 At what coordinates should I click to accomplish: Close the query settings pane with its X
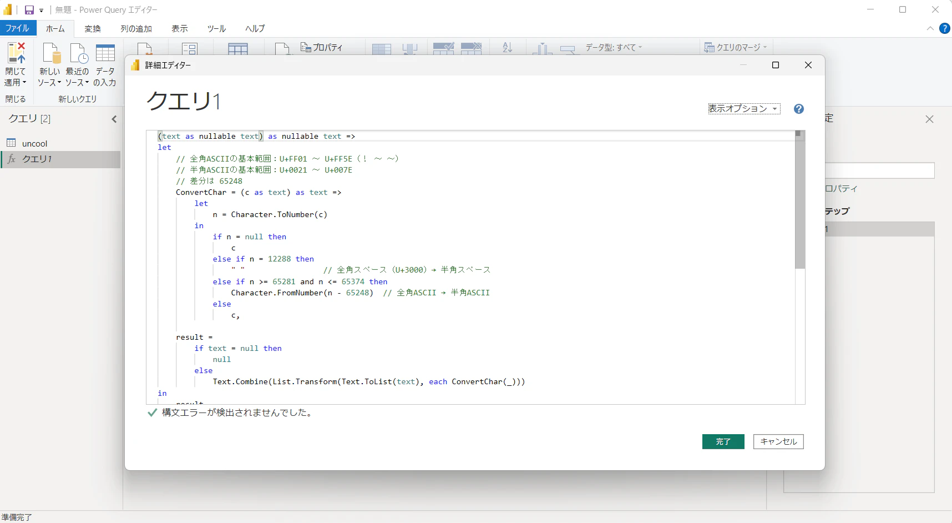930,119
